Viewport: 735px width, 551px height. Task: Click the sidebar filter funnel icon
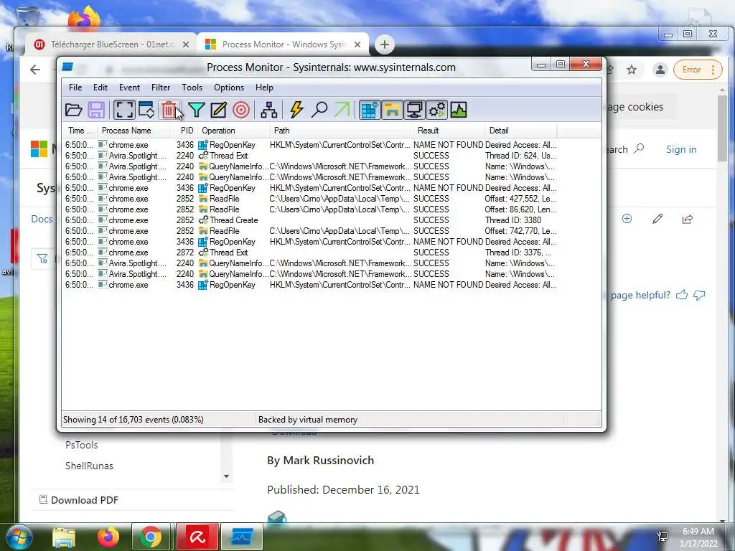42,258
